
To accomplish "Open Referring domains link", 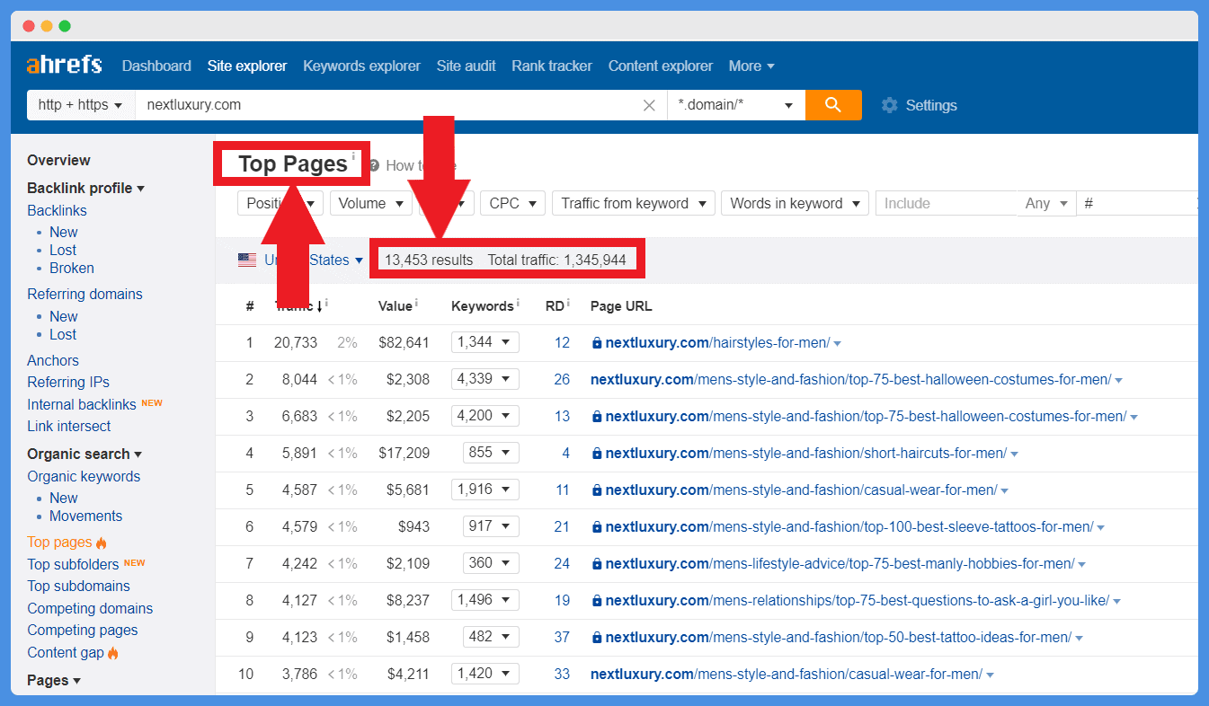I will pyautogui.click(x=84, y=294).
